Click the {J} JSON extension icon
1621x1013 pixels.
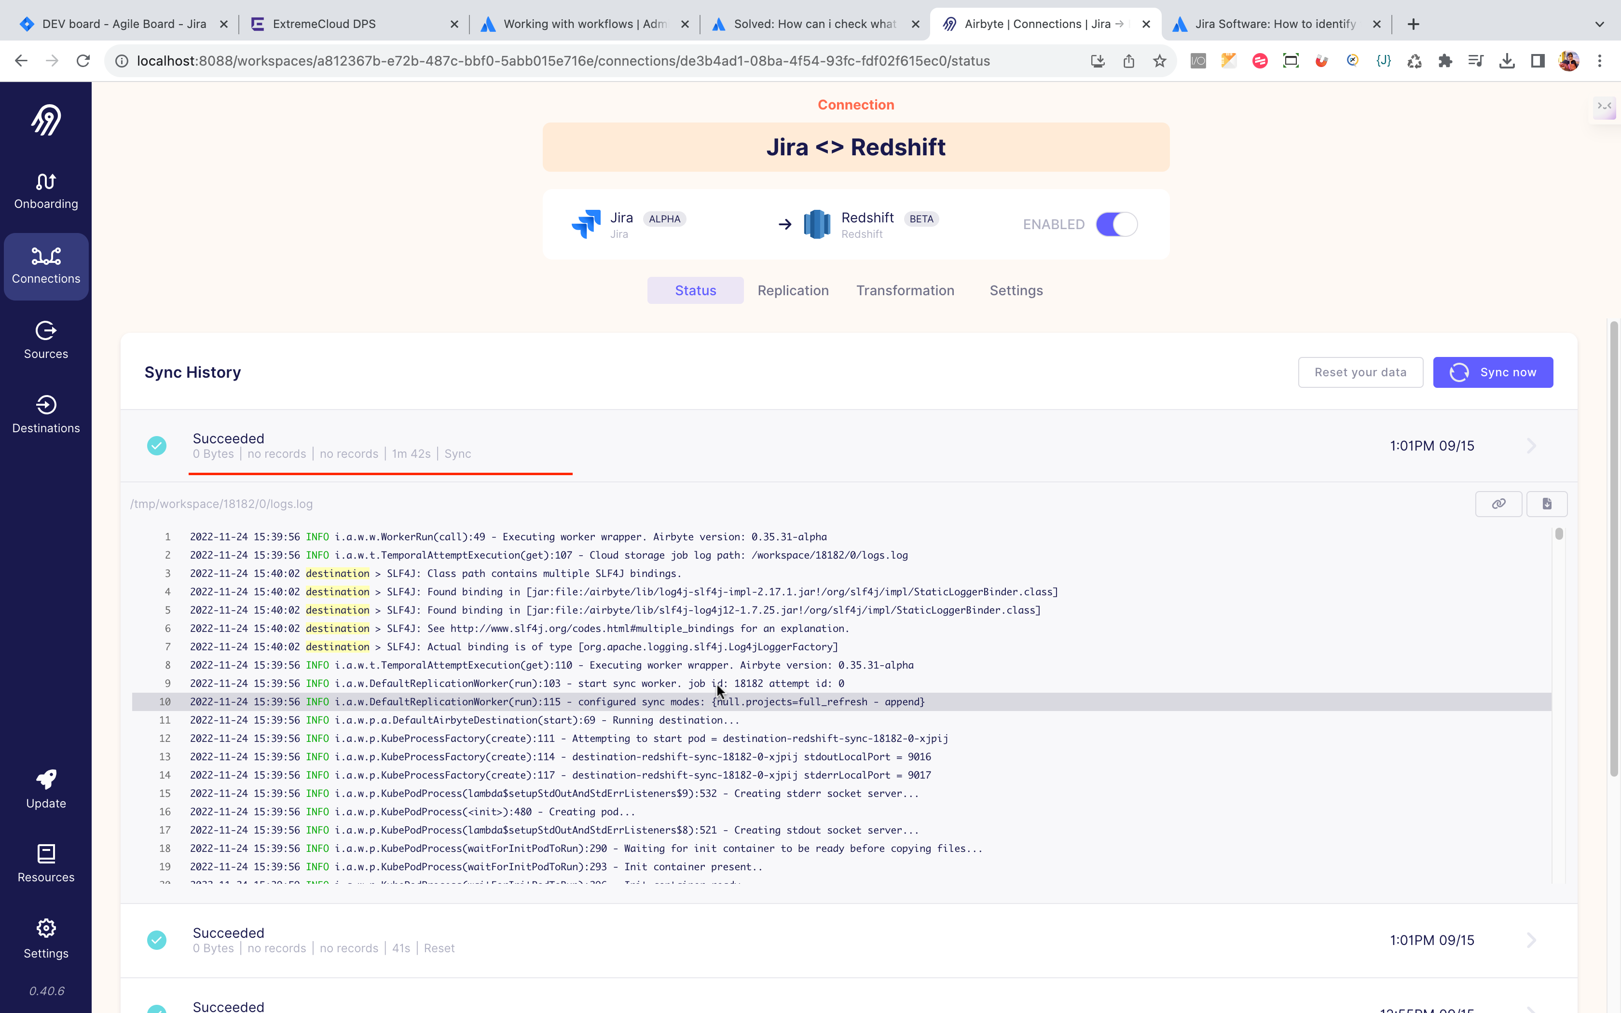click(x=1383, y=61)
